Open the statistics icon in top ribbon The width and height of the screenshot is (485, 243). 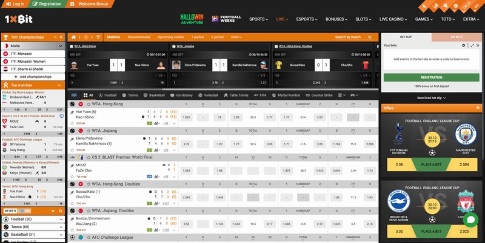(x=435, y=5)
